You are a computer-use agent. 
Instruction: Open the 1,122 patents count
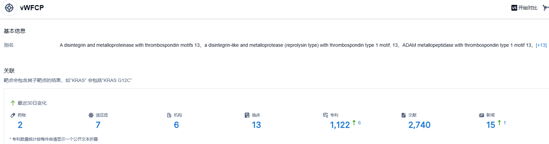point(340,125)
